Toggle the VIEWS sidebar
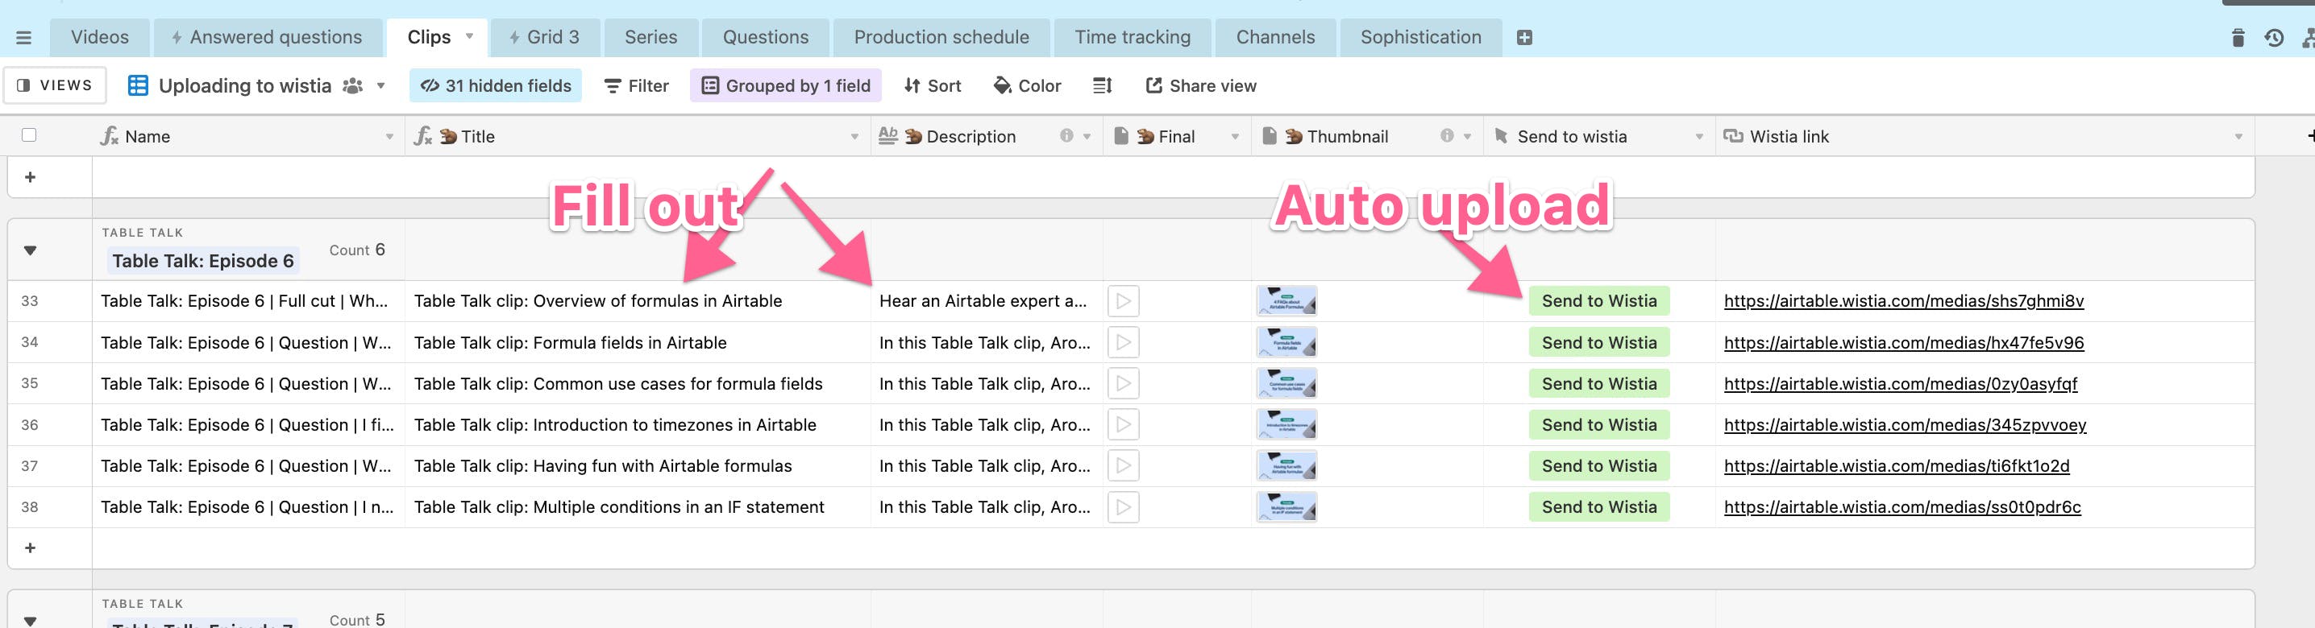Image resolution: width=2315 pixels, height=628 pixels. click(55, 85)
